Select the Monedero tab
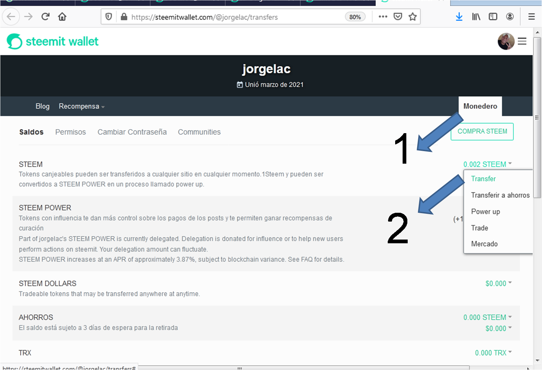542x370 pixels. 480,106
